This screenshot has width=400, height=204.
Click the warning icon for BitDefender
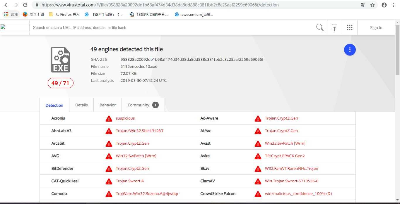pyautogui.click(x=109, y=169)
